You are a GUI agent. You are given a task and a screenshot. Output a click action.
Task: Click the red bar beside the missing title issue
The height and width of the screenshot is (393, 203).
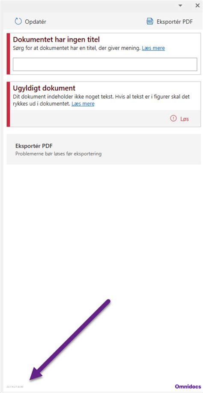click(8, 54)
